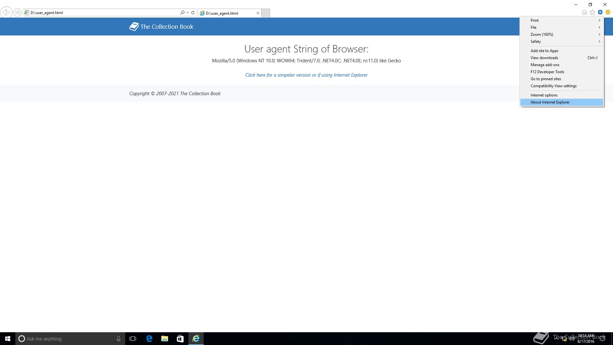Refresh the page with reload icon

193,12
